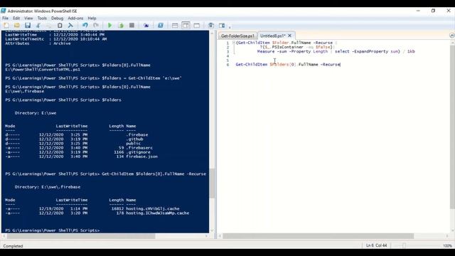Save the script using floppy disk icon
Viewport: 455px width, 256px height.
(28, 26)
